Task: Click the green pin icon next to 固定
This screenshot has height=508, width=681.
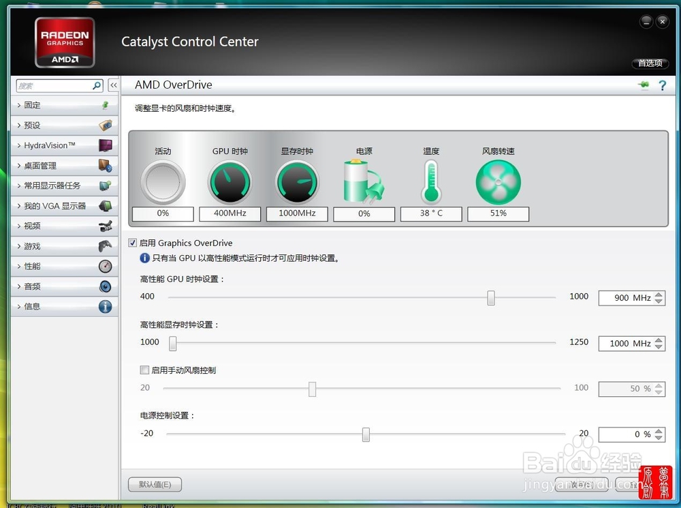Action: (x=105, y=105)
